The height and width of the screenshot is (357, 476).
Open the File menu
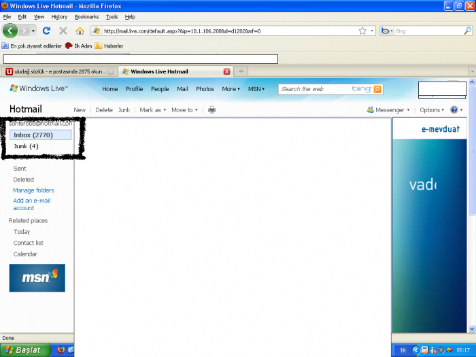7,17
